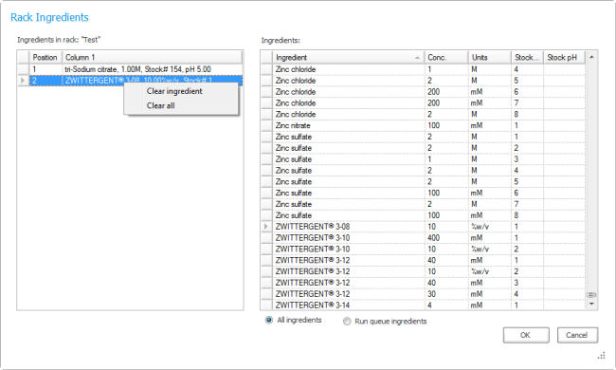Click the Units column header
Screen dimensions: 616x370
pos(490,58)
